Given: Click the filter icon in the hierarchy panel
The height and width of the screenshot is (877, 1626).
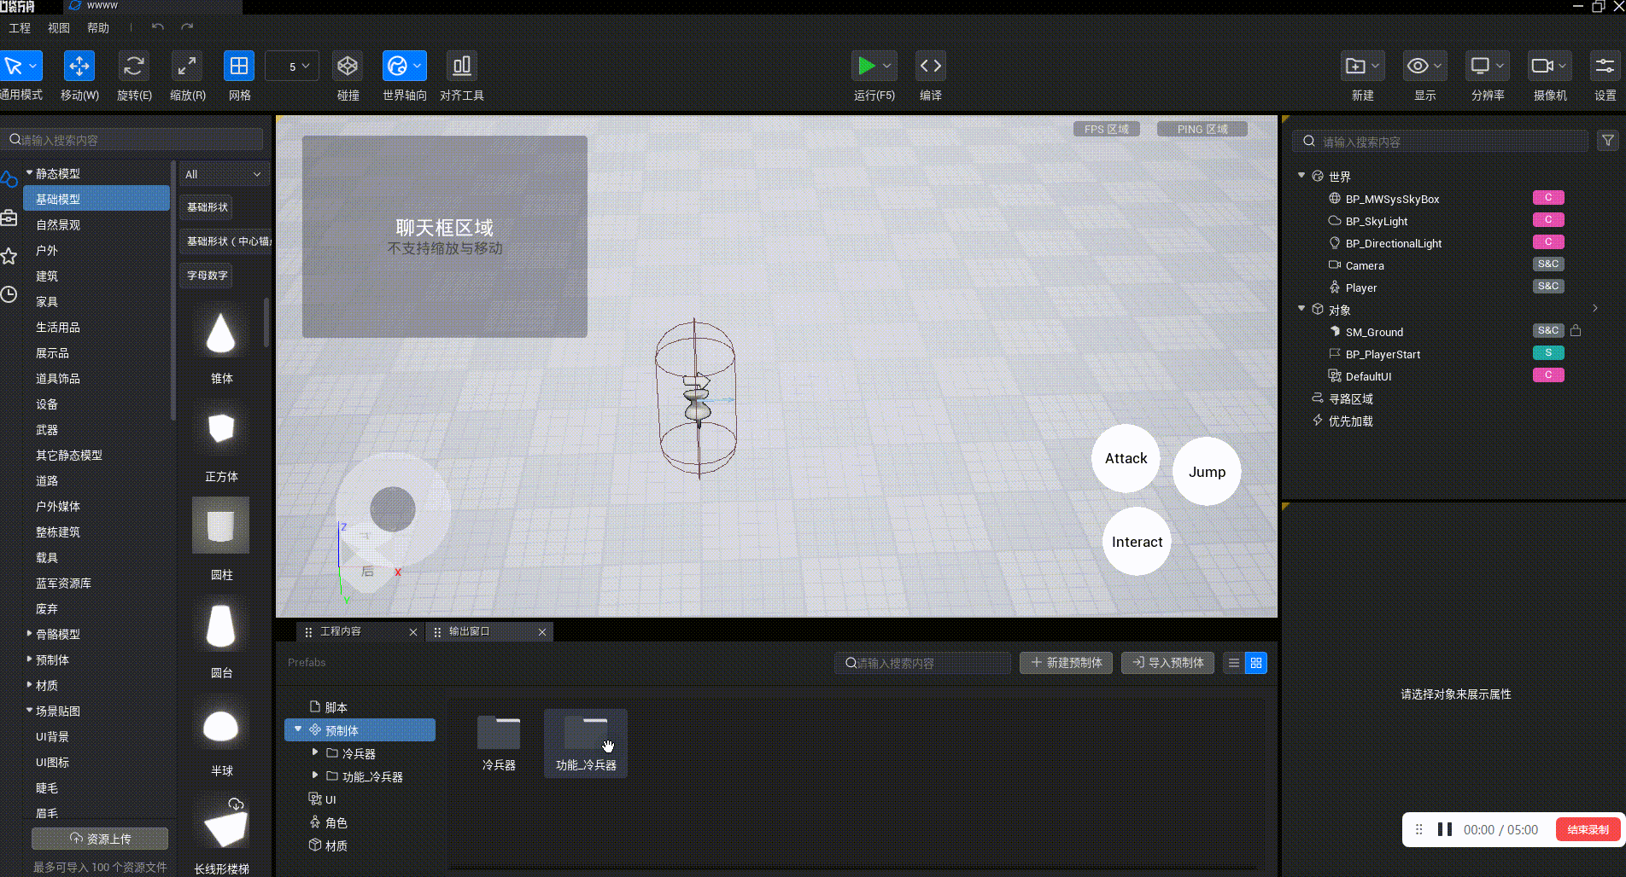Looking at the screenshot, I should 1608,141.
